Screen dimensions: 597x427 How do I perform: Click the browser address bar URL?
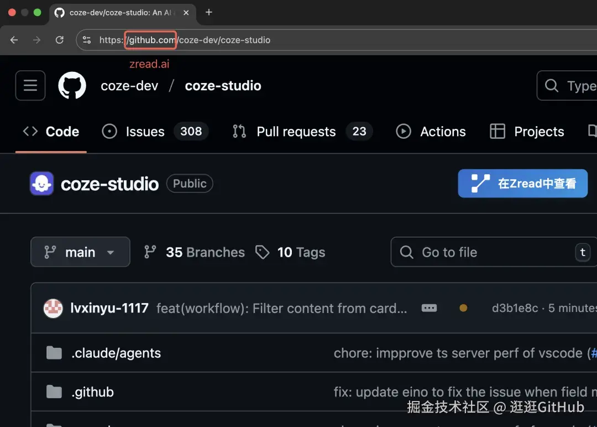coord(185,40)
